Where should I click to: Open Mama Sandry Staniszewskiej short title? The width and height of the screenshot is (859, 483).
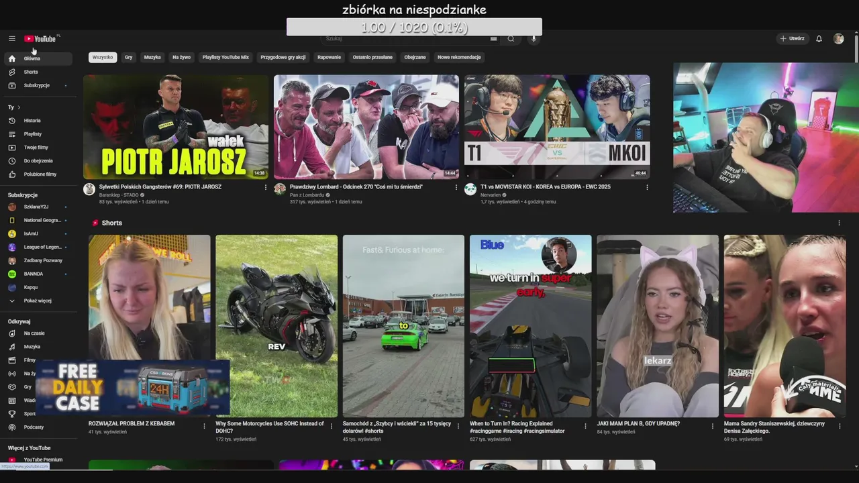[774, 427]
